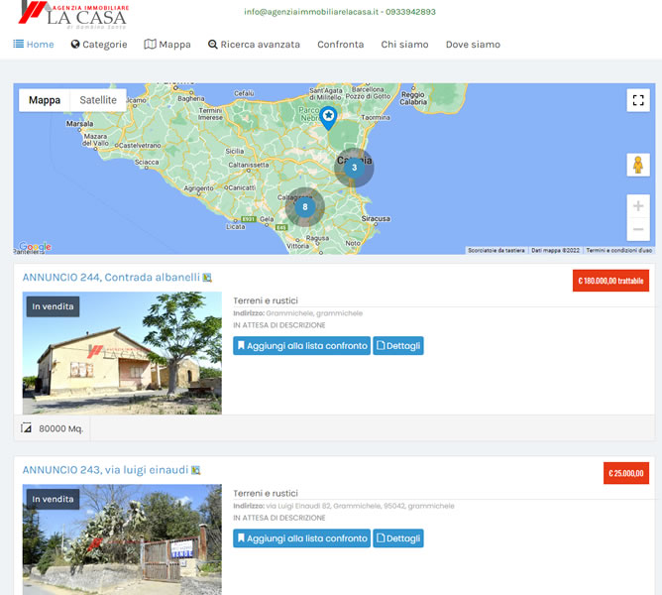Zoom in on the map

coord(638,206)
